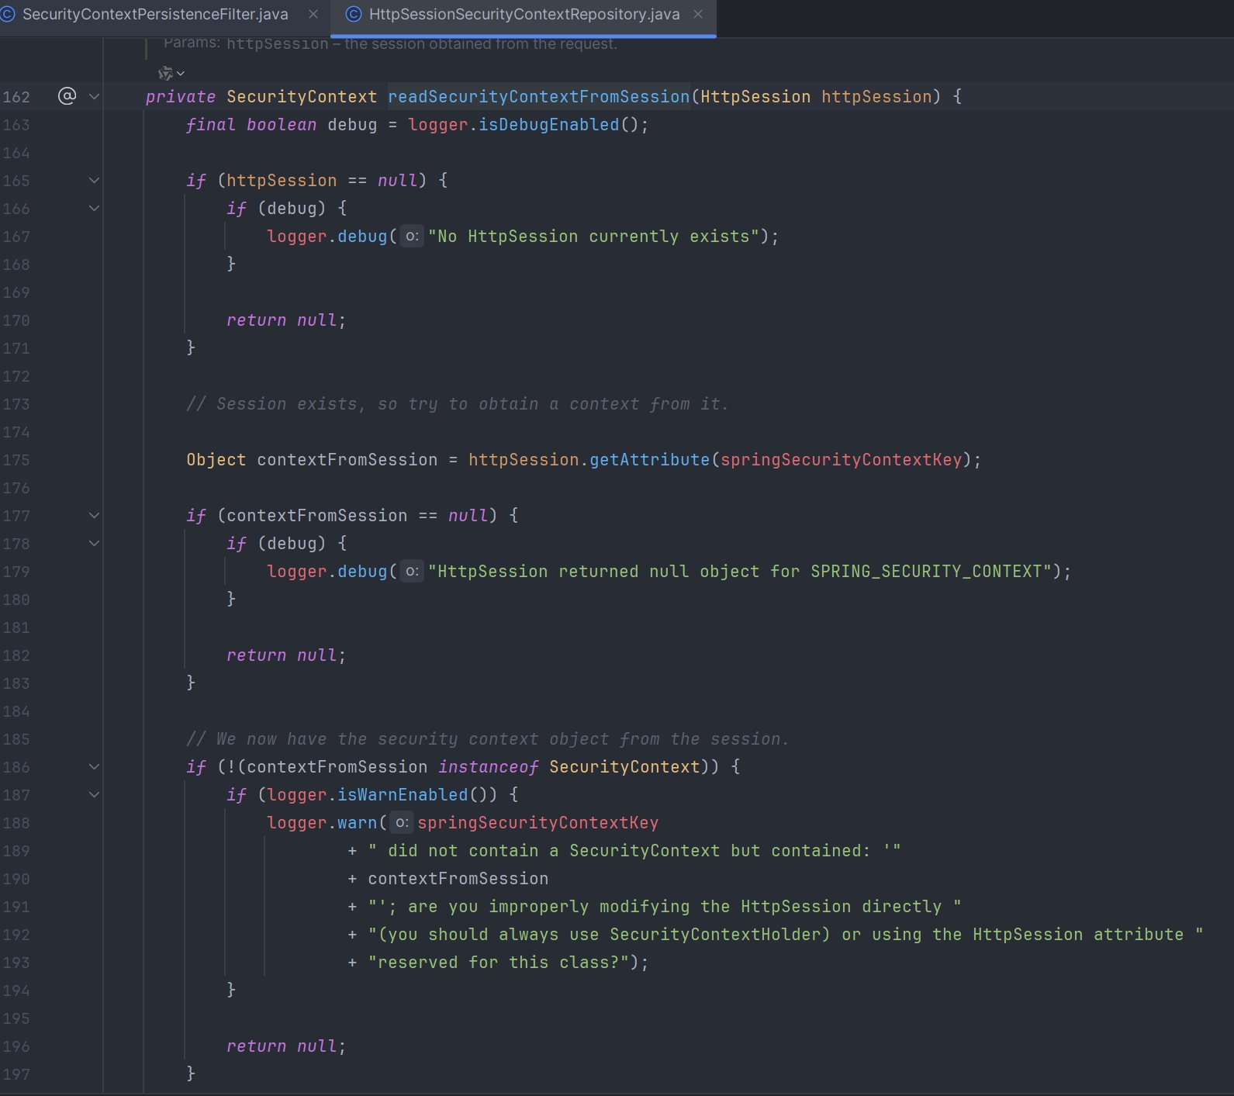
Task: Click the readSecurityContextFromSession method name
Action: [x=538, y=96]
